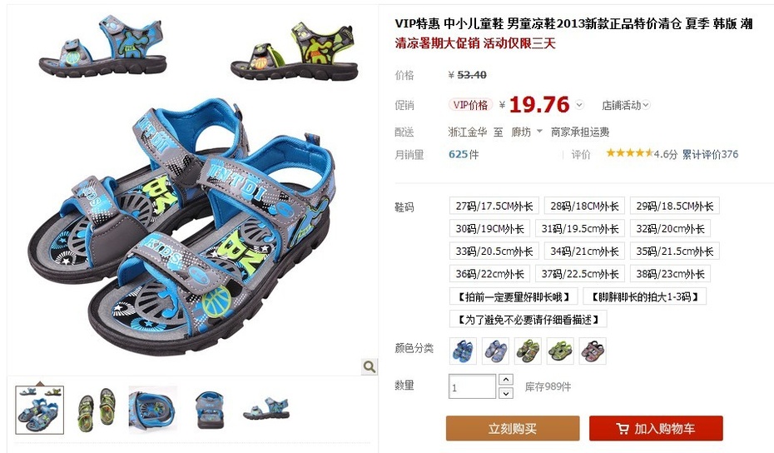Increase quantity with the up arrow
The image size is (774, 453).
505,380
